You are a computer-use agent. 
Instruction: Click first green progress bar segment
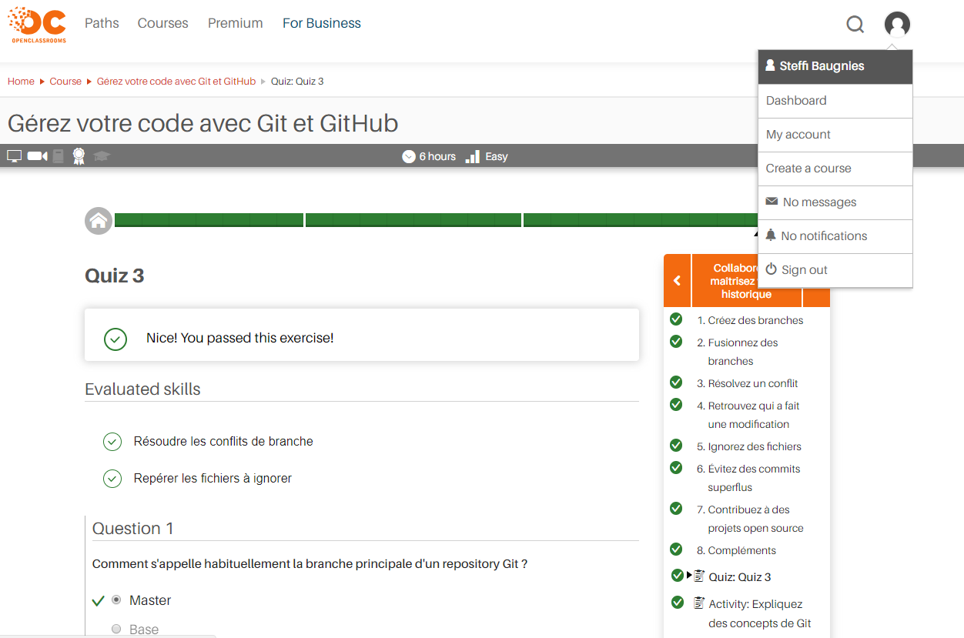click(209, 220)
